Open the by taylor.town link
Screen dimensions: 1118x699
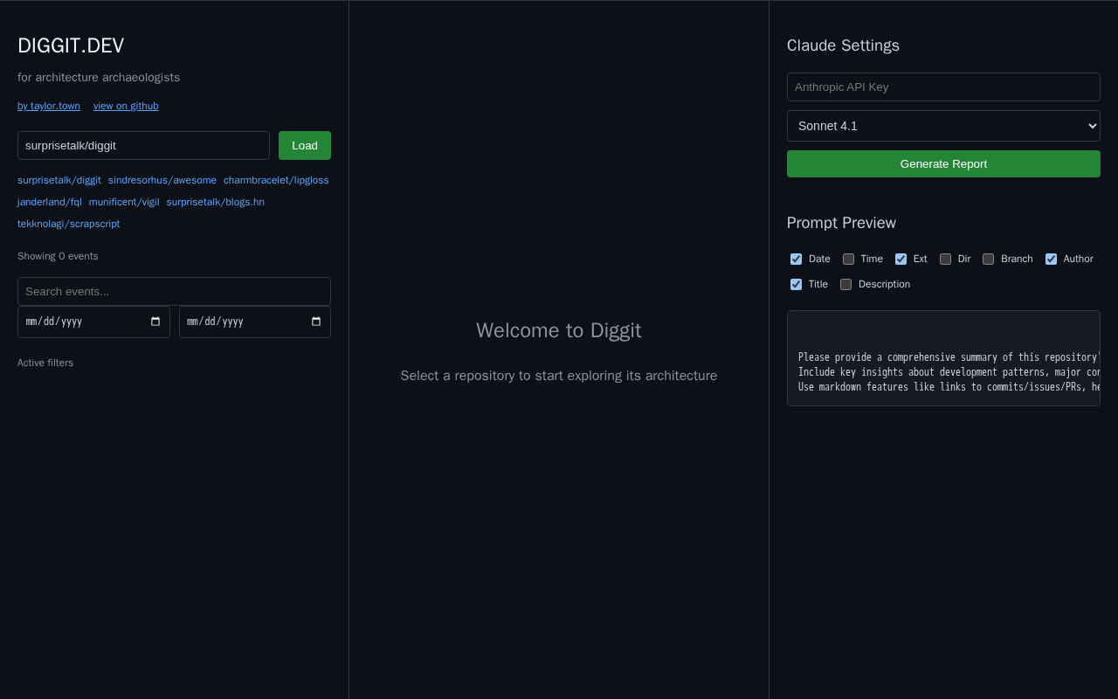coord(49,106)
